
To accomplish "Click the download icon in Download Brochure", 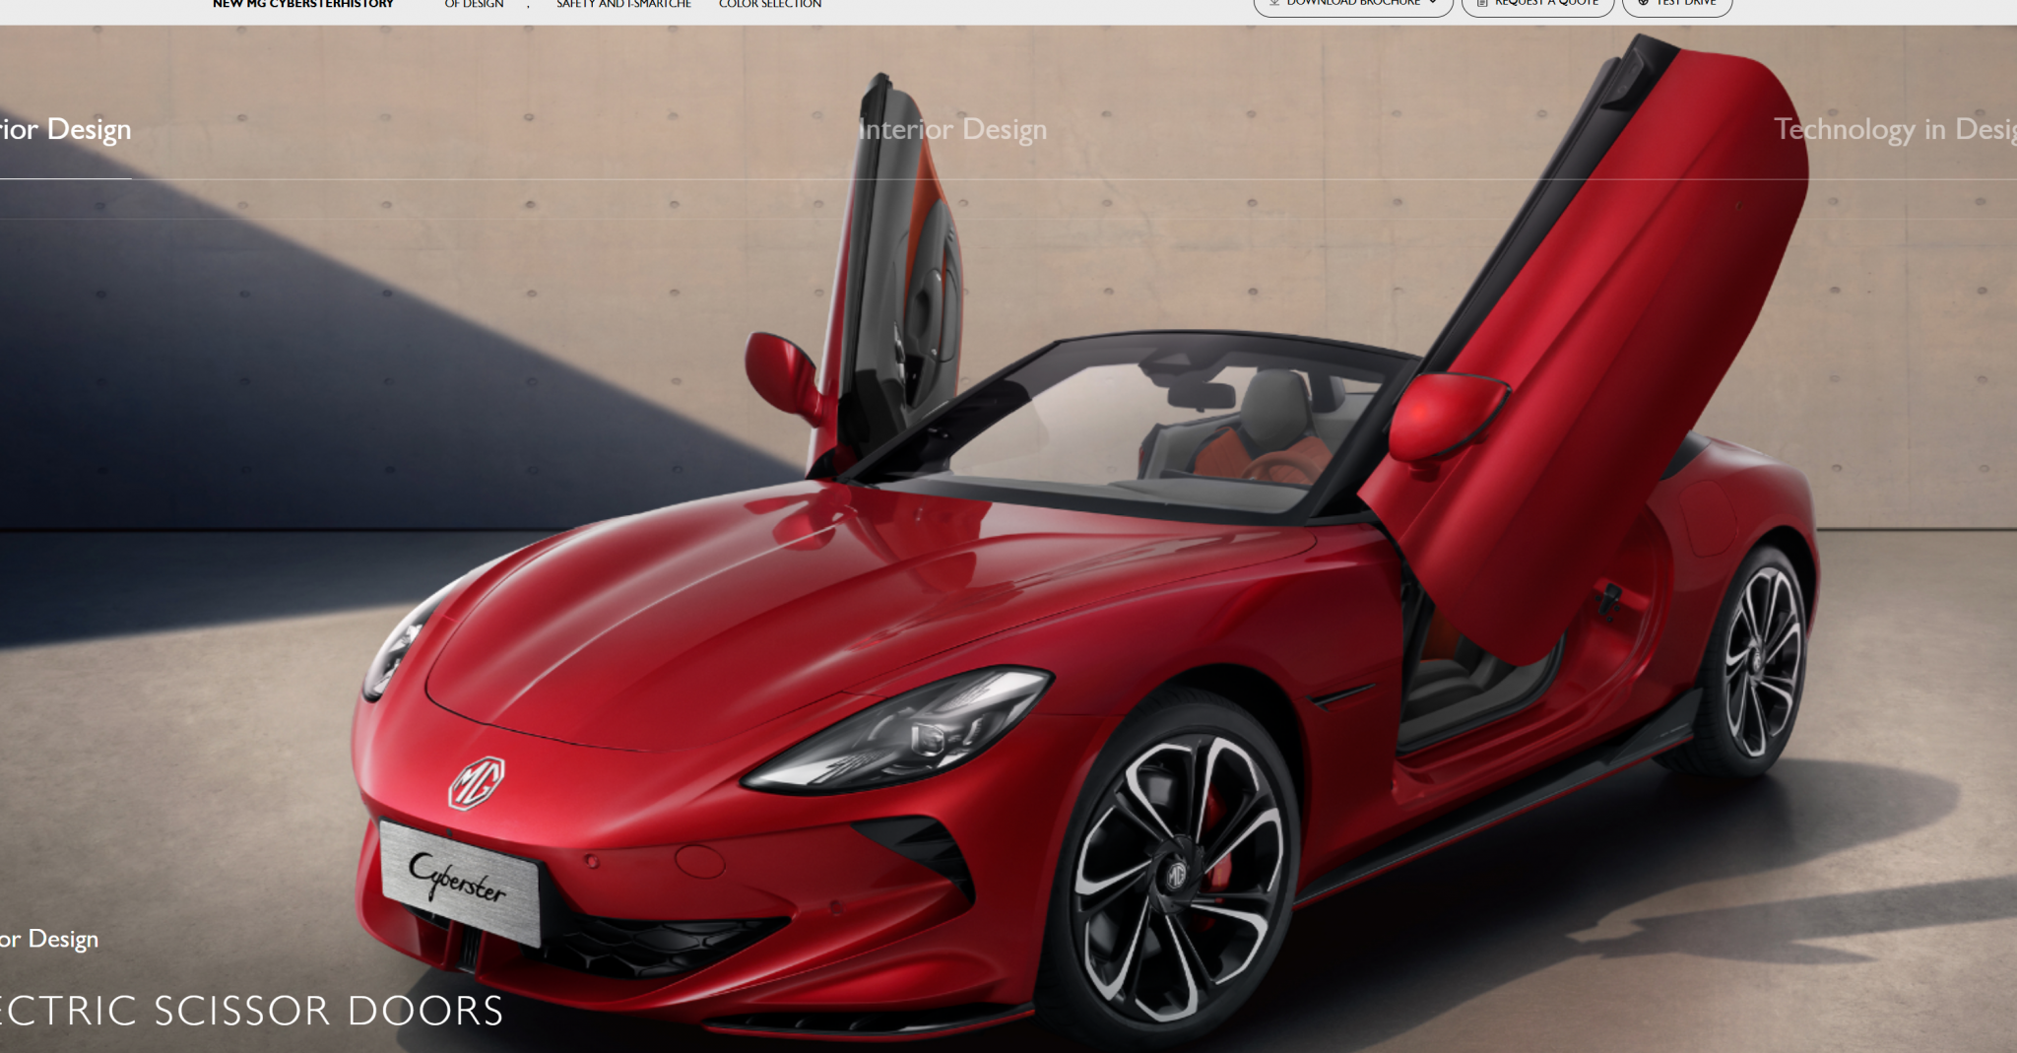I will click(1274, 3).
